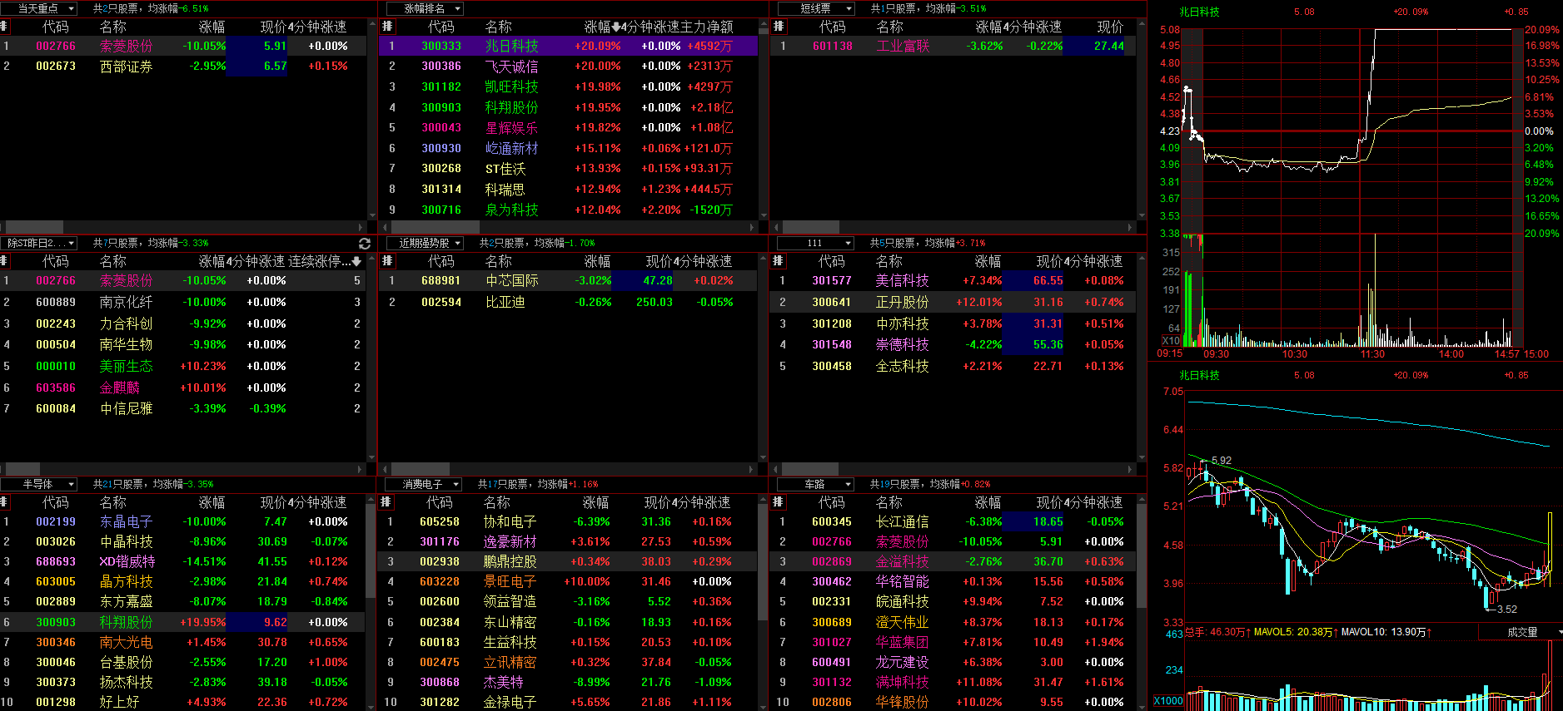This screenshot has width=1563, height=711.
Task: Sort 车路 panel by 涨幅 column
Action: (x=988, y=503)
